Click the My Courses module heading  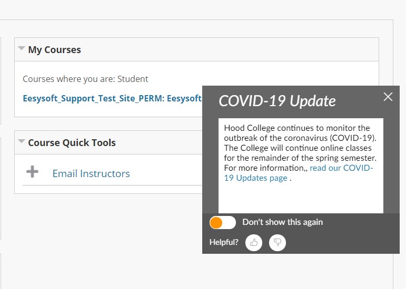[x=55, y=50]
